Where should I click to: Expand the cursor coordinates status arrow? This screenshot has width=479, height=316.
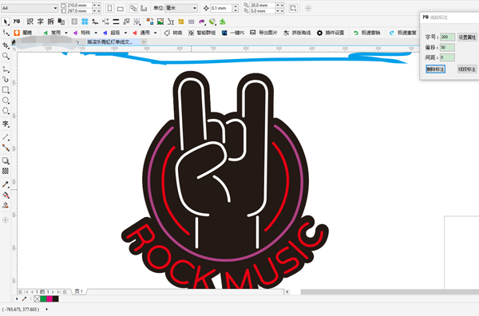(47, 310)
